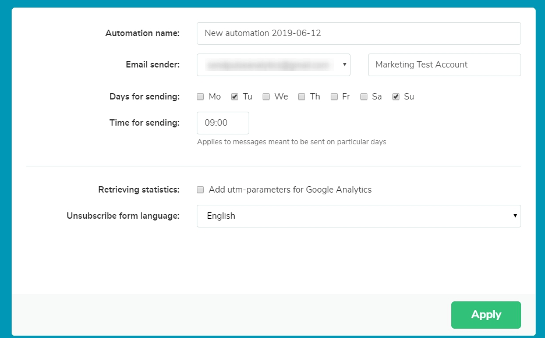
Task: Enable utm-parameters for Google Analytics
Action: pos(200,190)
